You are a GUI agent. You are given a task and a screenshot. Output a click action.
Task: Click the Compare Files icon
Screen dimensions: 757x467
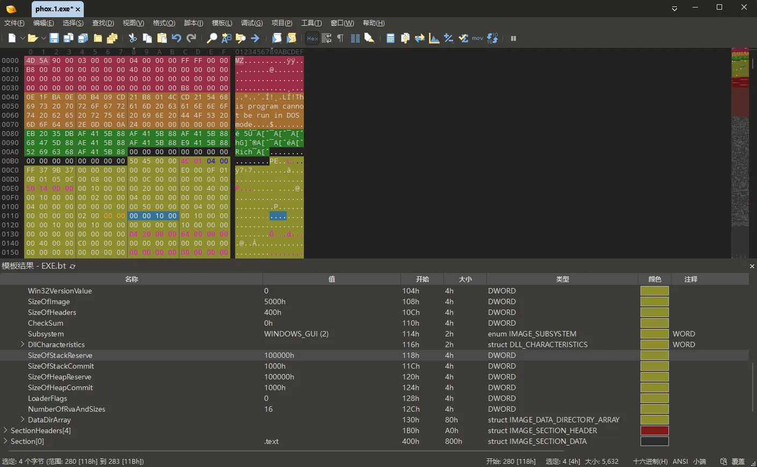[x=405, y=38]
